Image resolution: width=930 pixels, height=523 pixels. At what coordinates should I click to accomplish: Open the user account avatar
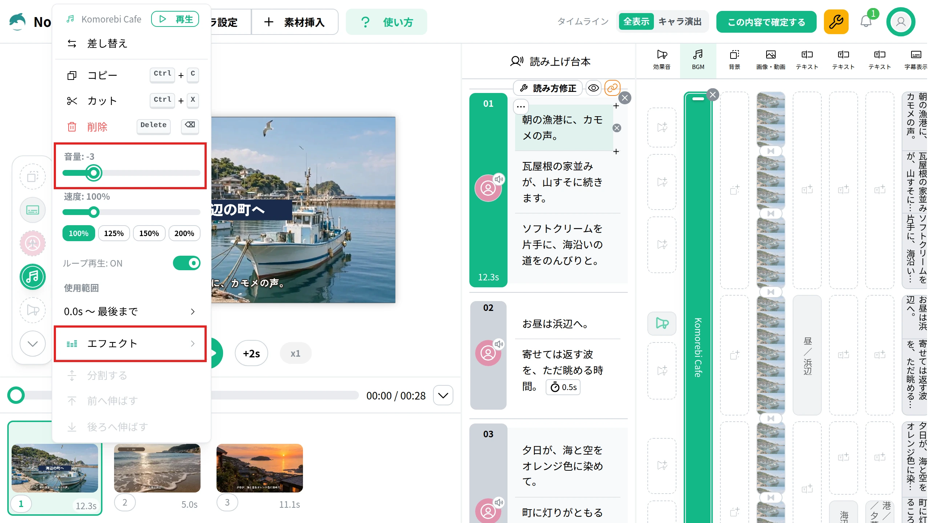[x=901, y=22]
